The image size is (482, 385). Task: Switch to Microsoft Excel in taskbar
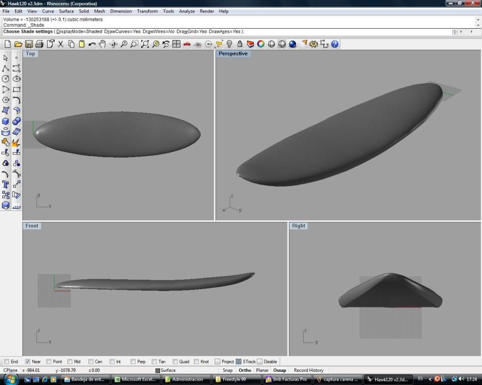135,379
